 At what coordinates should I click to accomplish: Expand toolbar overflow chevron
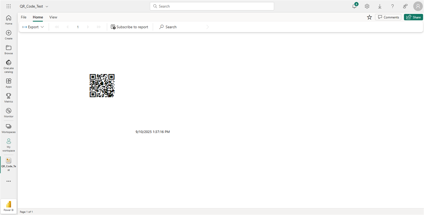coord(207,27)
